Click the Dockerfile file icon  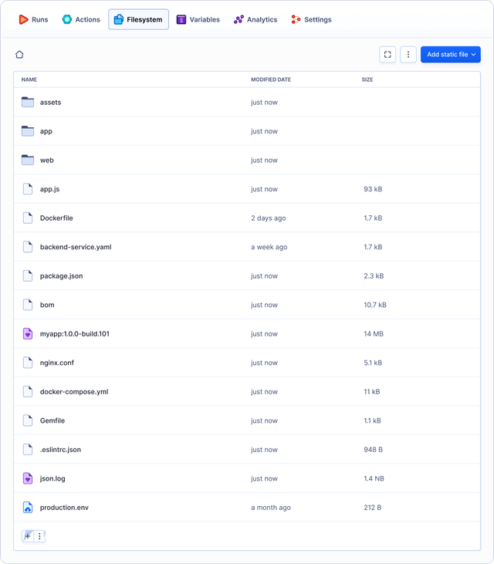tap(28, 218)
